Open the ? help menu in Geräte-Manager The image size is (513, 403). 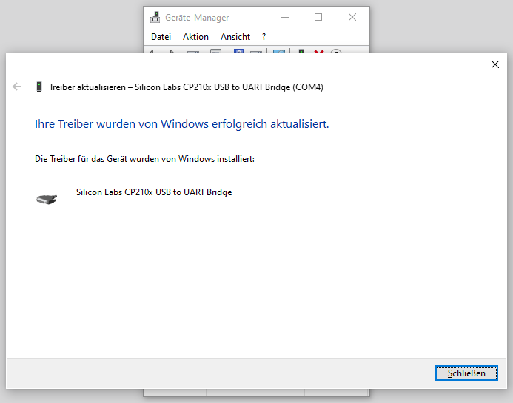click(264, 37)
